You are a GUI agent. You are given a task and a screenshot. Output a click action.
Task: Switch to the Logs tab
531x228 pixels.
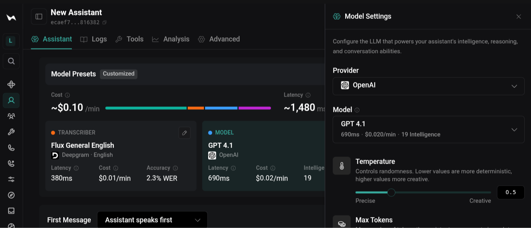point(93,39)
